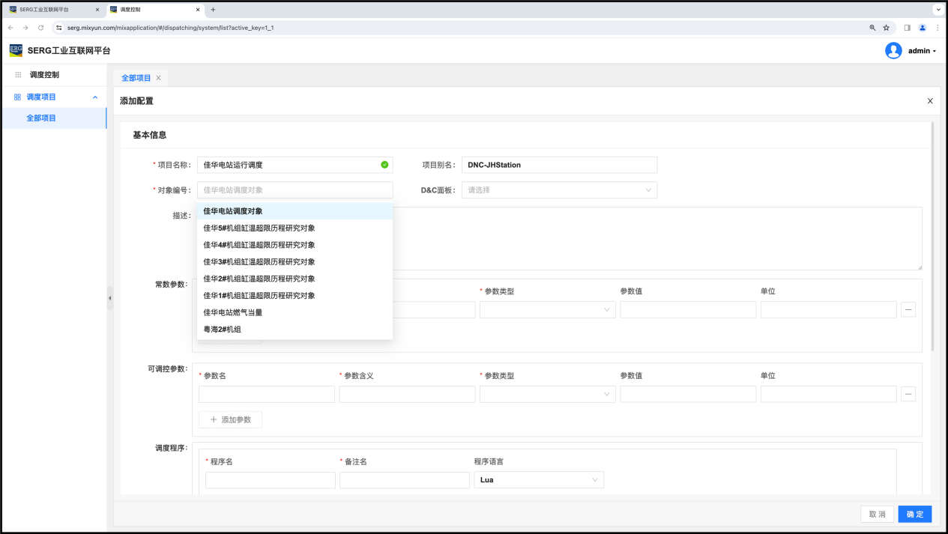Click the minus icon in 常数参数 row

pyautogui.click(x=908, y=309)
